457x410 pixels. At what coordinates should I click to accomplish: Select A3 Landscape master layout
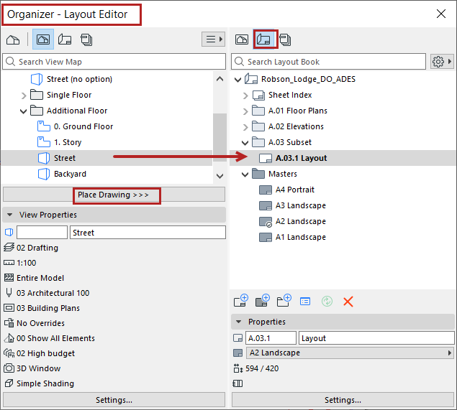point(292,205)
